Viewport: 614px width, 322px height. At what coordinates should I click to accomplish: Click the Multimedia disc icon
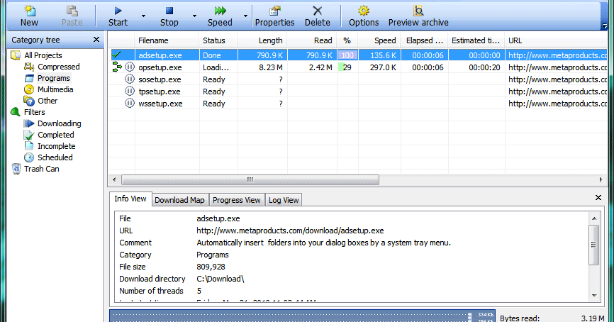(29, 89)
